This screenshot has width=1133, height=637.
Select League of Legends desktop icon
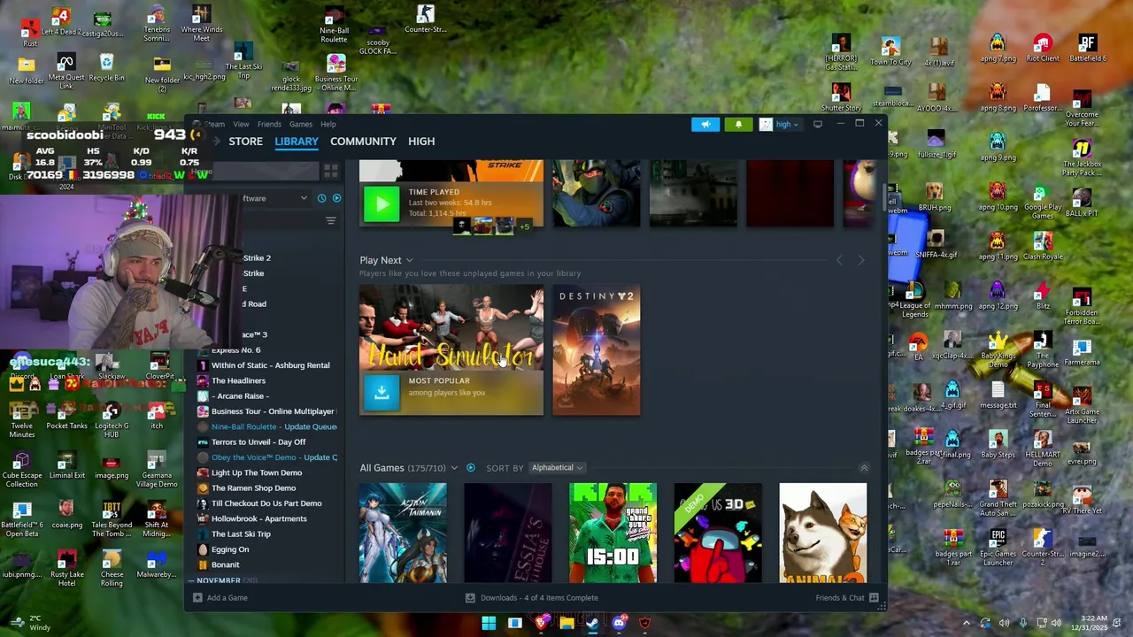pyautogui.click(x=915, y=300)
